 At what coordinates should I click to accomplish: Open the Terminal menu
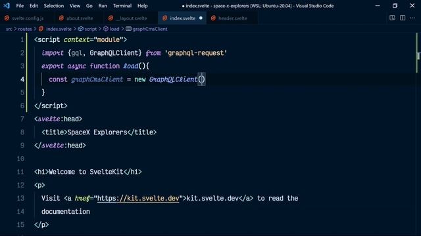(122, 6)
